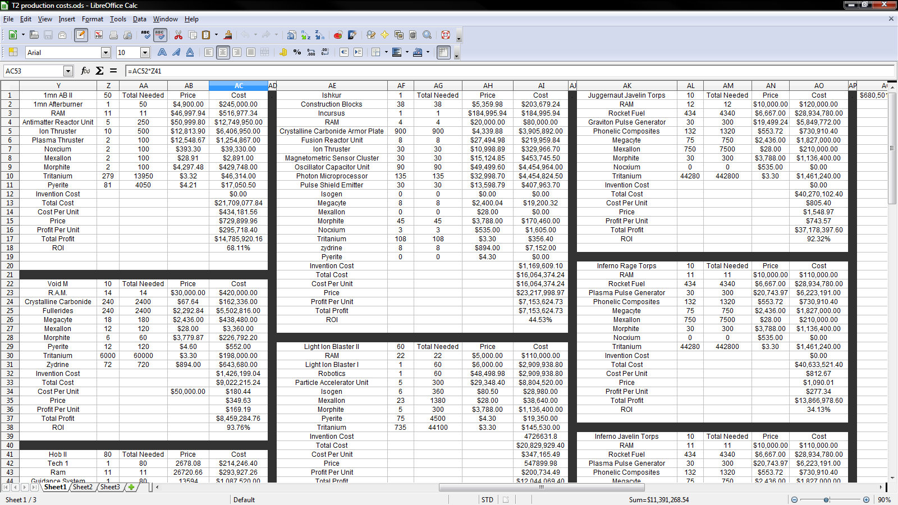Viewport: 898px width, 505px height.
Task: Open the Zoom dialog
Action: pos(427,35)
